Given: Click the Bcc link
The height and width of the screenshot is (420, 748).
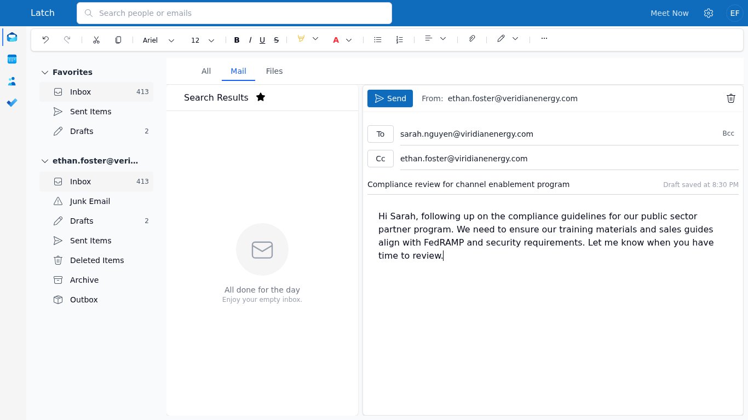Looking at the screenshot, I should (728, 133).
